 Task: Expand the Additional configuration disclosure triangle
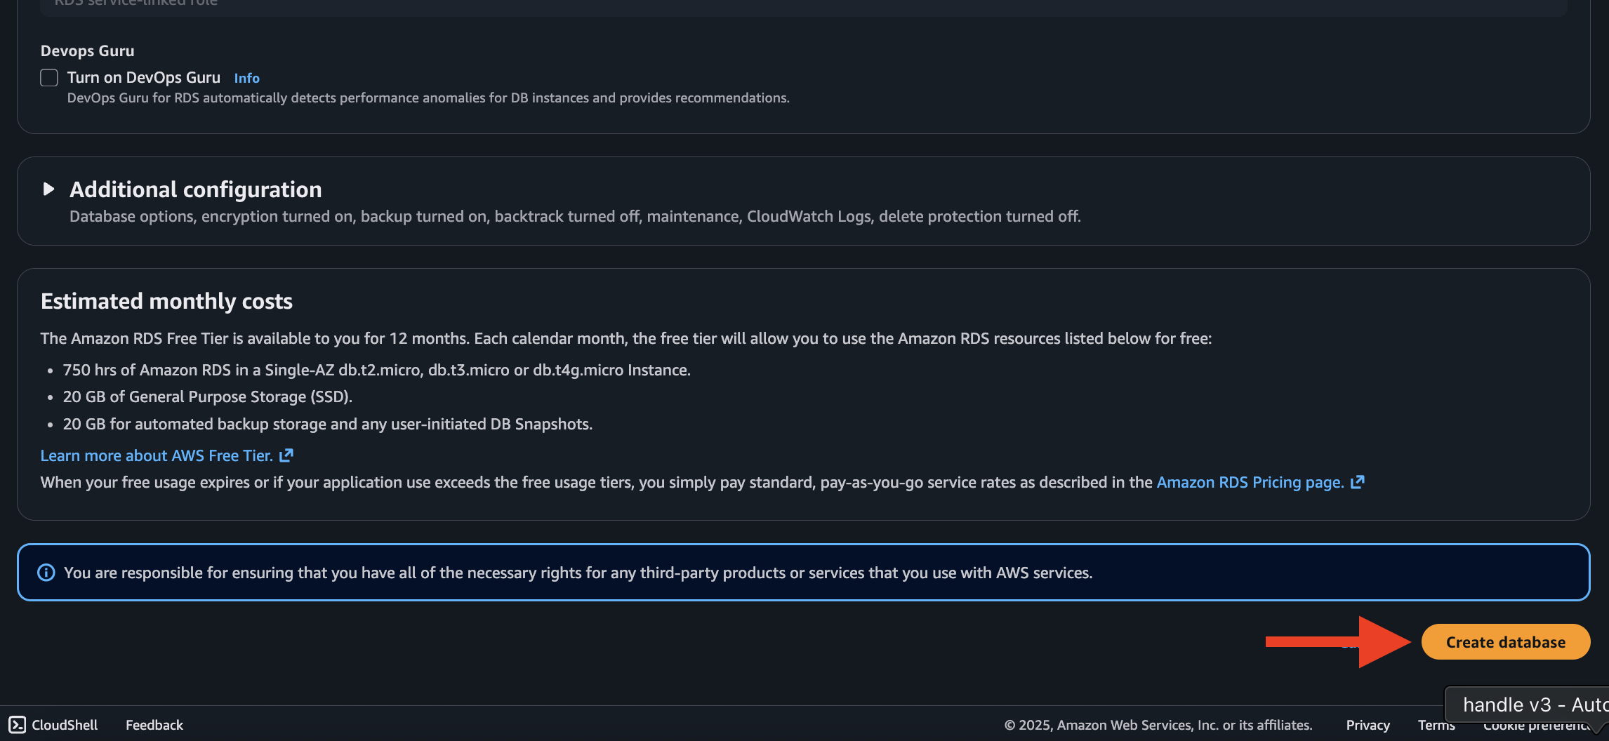click(x=48, y=189)
